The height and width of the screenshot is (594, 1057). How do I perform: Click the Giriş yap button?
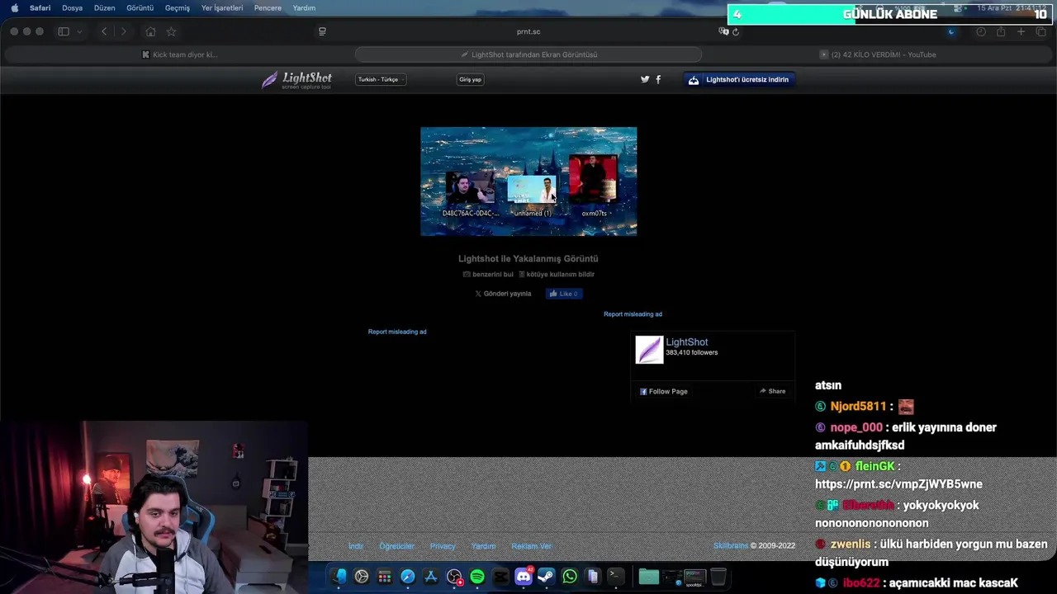pos(470,79)
